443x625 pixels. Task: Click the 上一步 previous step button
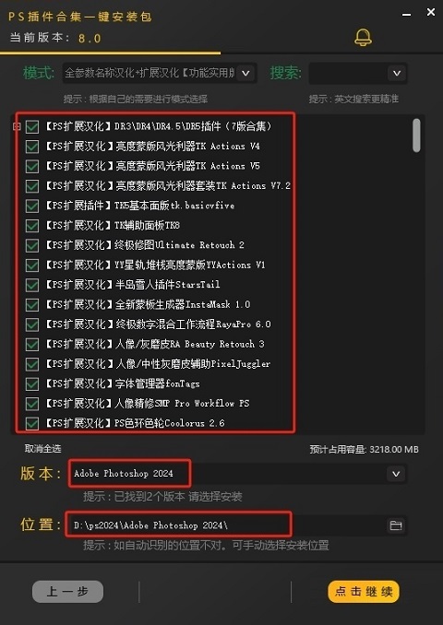coord(67,592)
